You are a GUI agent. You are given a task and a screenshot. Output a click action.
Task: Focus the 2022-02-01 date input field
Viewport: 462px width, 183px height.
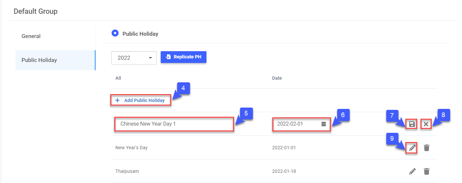pos(296,124)
